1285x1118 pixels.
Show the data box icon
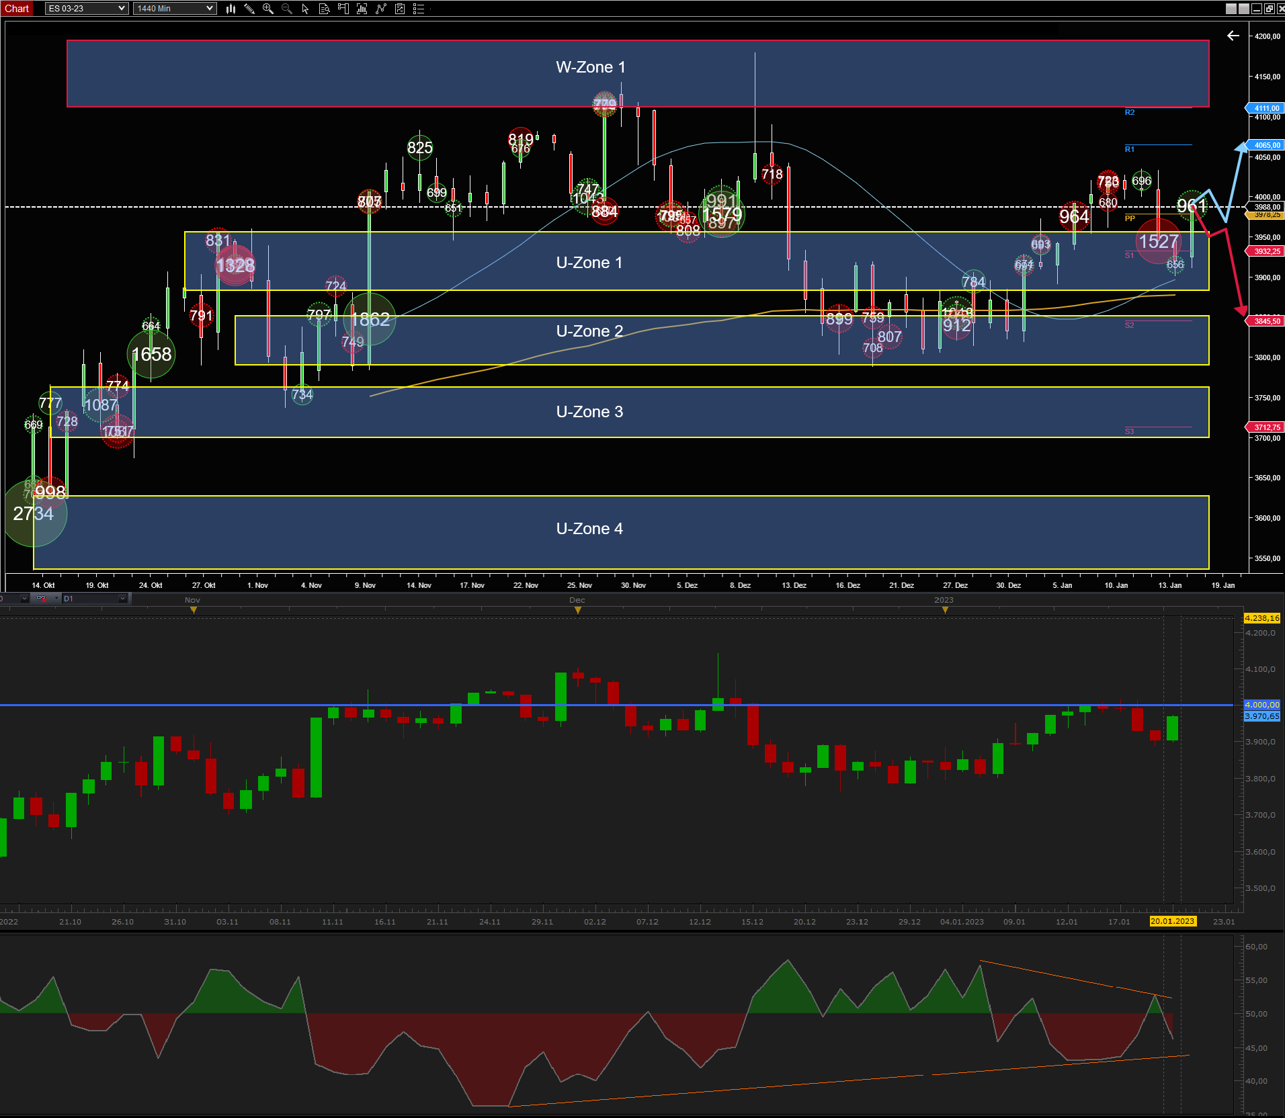point(325,9)
